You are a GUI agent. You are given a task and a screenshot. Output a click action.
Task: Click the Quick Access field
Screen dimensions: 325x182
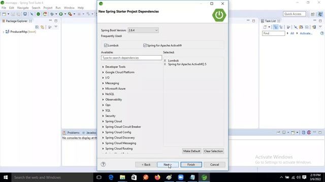(x=295, y=14)
